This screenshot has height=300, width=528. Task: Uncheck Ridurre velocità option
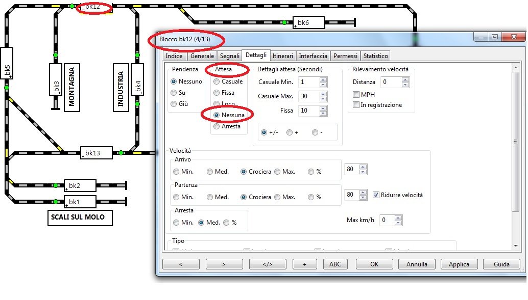[376, 195]
